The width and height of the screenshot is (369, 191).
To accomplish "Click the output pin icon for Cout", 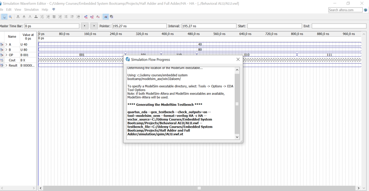I will (x=2, y=60).
